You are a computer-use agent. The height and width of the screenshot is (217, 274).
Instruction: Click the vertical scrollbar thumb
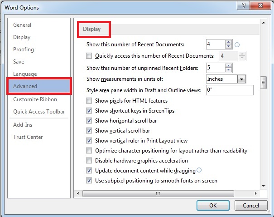click(x=263, y=83)
